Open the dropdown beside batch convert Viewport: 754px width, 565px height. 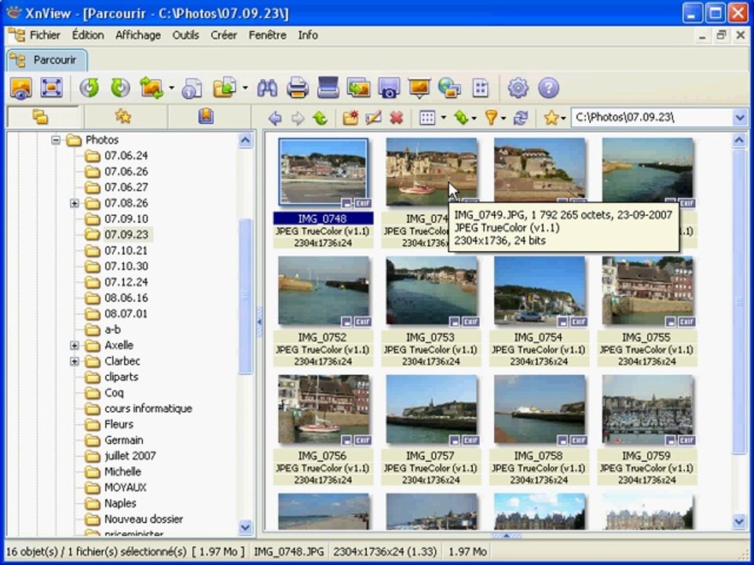click(172, 89)
